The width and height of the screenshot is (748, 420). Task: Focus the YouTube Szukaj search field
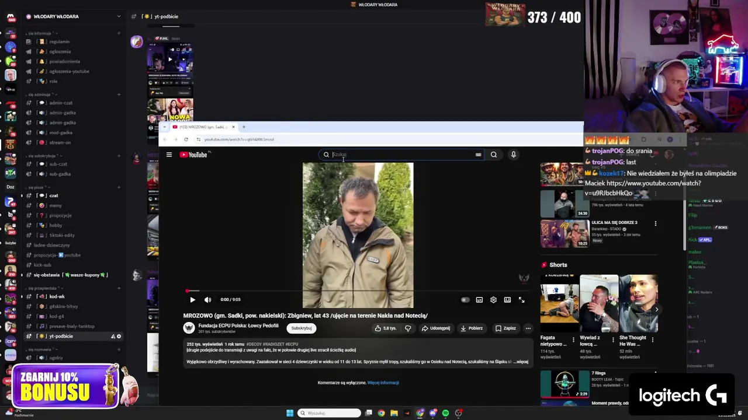401,155
